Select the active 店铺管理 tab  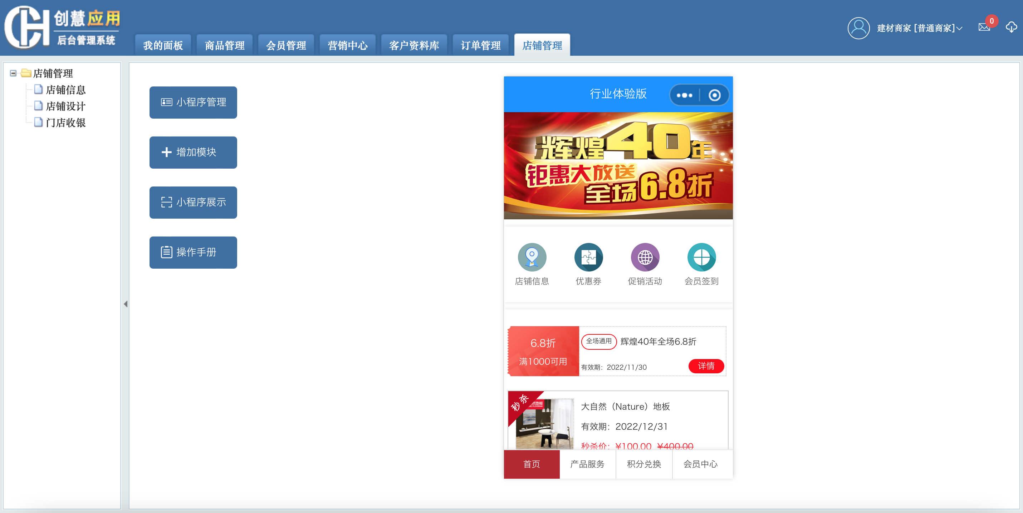coord(542,45)
